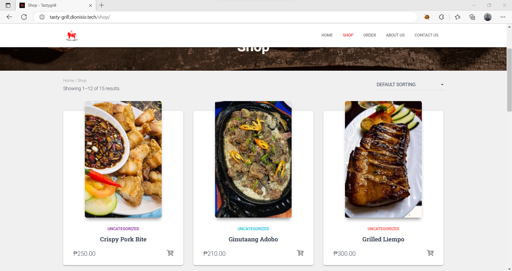Expand the Default Sorting dropdown
512x271 pixels.
410,85
